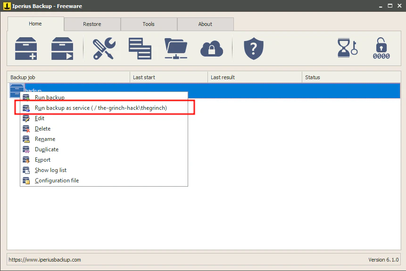Screen dimensions: 406x271
Task: Click the red-cross icon beside Delete
Action: (26, 129)
